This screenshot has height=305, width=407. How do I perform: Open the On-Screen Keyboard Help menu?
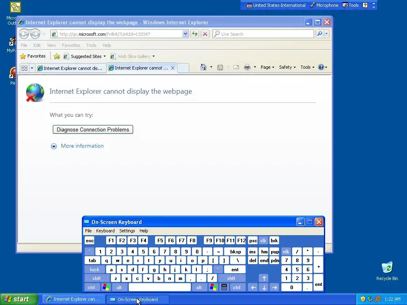tap(143, 231)
